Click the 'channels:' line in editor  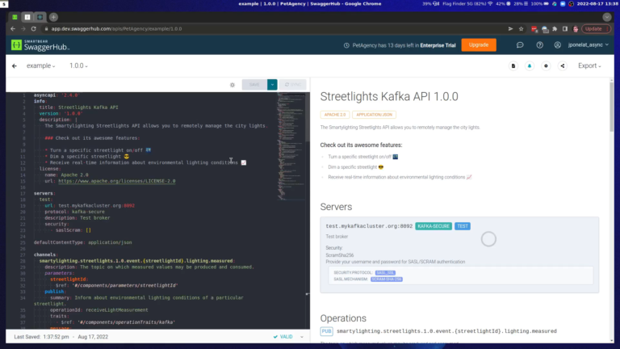click(x=46, y=254)
